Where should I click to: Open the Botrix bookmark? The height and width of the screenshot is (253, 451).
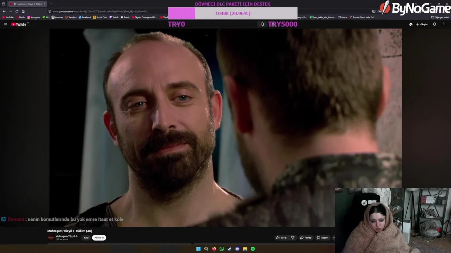coord(125,17)
